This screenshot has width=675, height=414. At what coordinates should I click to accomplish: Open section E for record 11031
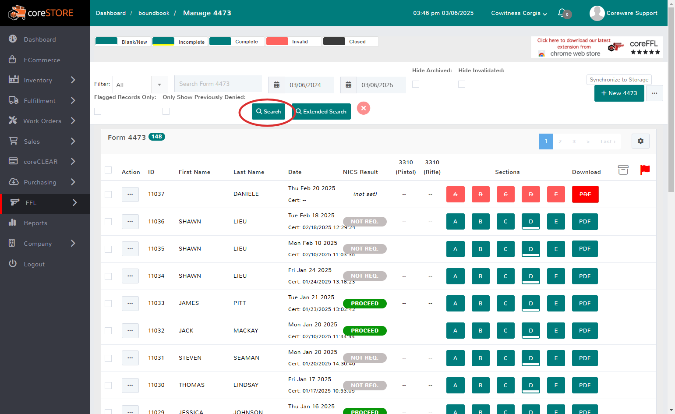pos(556,358)
